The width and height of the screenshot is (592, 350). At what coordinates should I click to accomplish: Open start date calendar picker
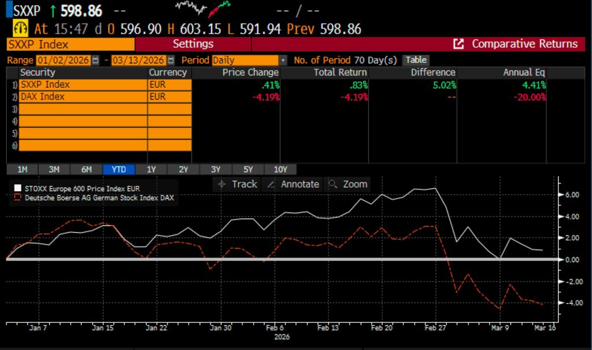coord(96,60)
